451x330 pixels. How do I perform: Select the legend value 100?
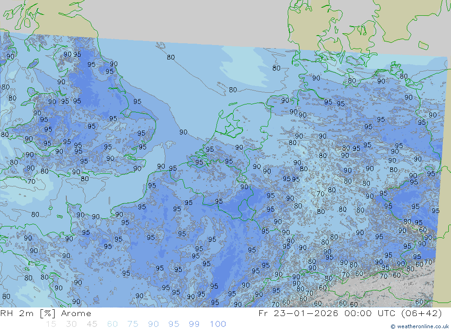click(x=218, y=324)
